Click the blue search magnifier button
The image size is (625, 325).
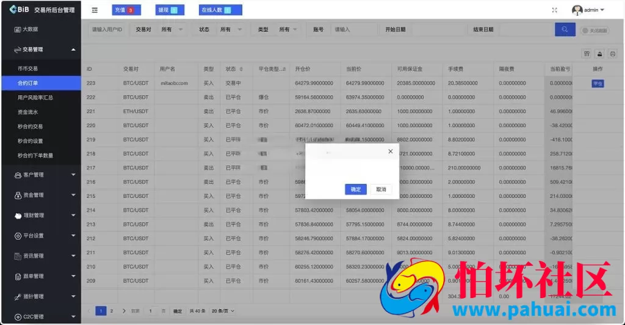click(565, 29)
